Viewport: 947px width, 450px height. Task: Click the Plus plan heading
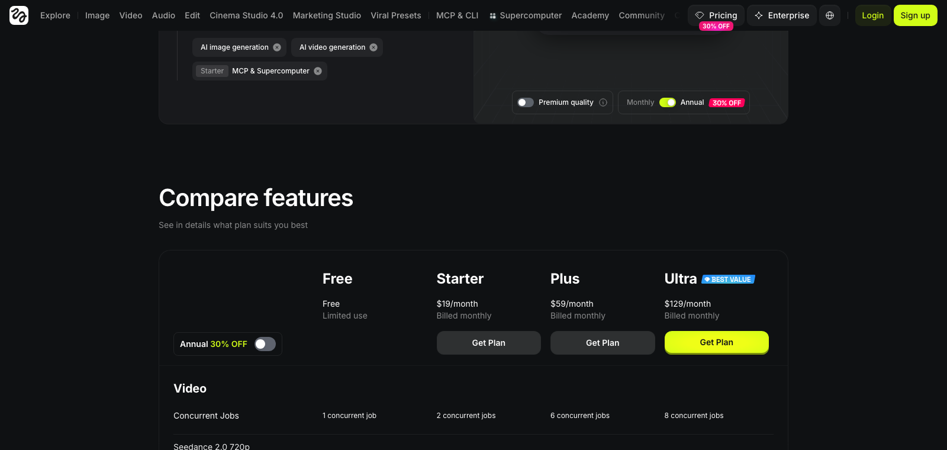[x=565, y=279]
